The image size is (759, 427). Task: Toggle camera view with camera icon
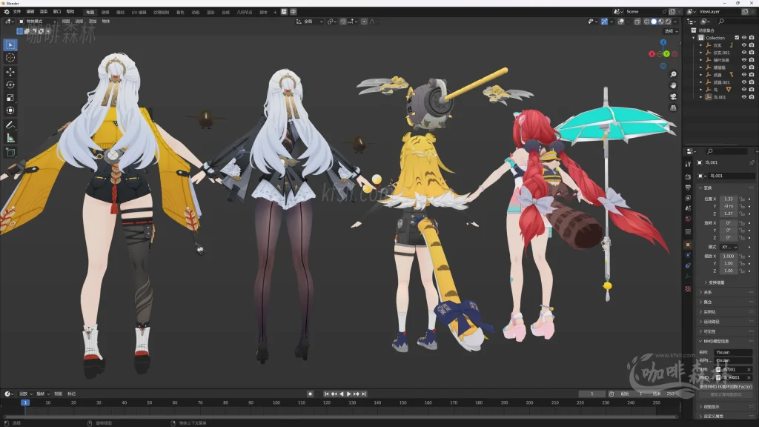tap(673, 97)
